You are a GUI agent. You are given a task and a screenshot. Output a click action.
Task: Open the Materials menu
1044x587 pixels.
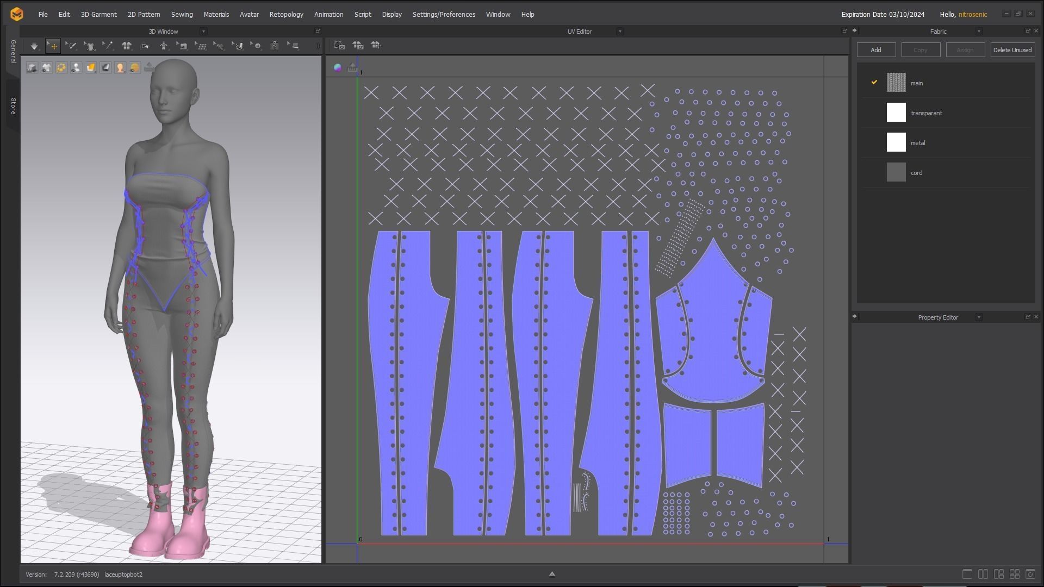coord(216,15)
